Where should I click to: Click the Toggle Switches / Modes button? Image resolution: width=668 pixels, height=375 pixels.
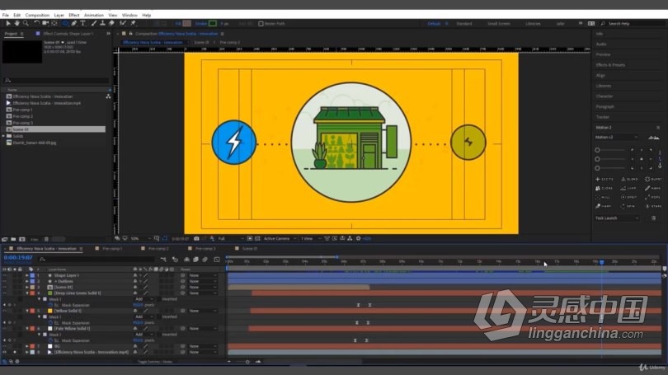[155, 362]
